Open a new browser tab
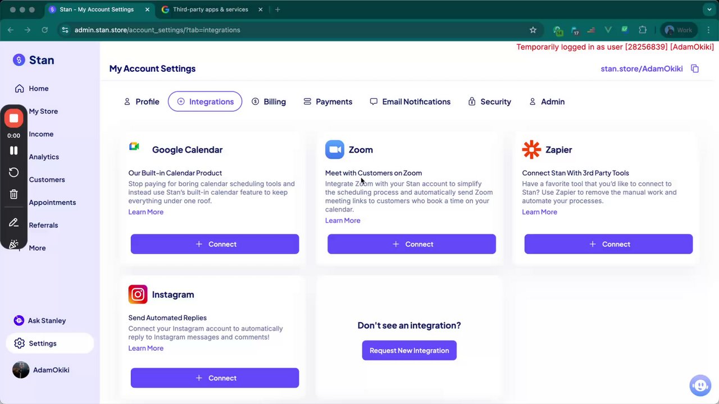The width and height of the screenshot is (719, 404). [277, 10]
